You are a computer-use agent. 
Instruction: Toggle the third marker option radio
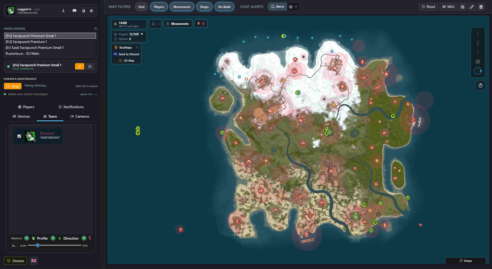84,238
